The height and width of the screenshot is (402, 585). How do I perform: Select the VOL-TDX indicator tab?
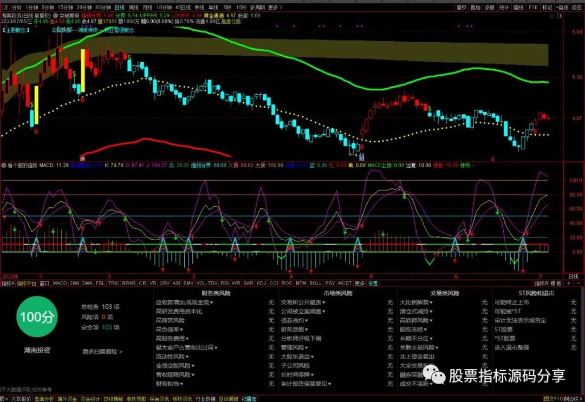point(207,284)
